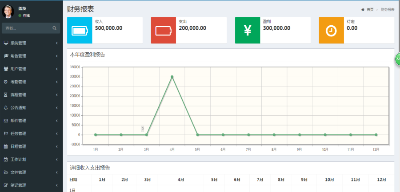Viewport: 400px width, 192px height.
Task: Expand the 用户管理 menu chevron
Action: coord(57,69)
